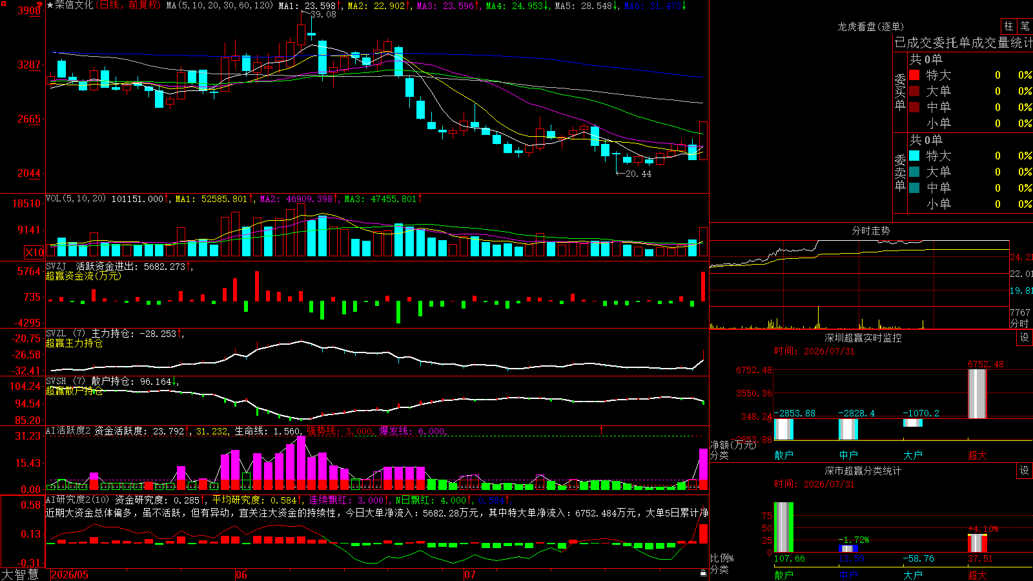Switch 龙虎看盘 to the 笔 view
The width and height of the screenshot is (1033, 581).
pyautogui.click(x=1025, y=26)
